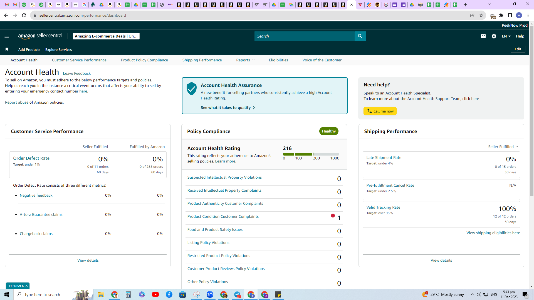Open the Chrome side panel icon
This screenshot has width=534, height=300.
coord(510,15)
